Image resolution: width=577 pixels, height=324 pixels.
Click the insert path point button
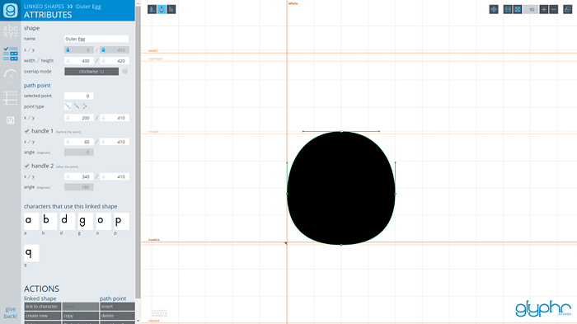[117, 307]
